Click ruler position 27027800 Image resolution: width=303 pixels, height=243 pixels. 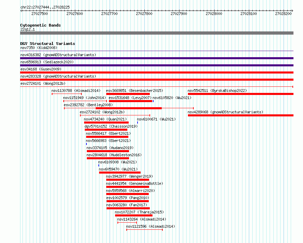pyautogui.click(x=144, y=14)
